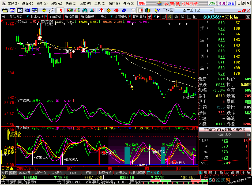The image size is (252, 185).
Task: Click the chart with question mark icon
Action: [101, 10]
